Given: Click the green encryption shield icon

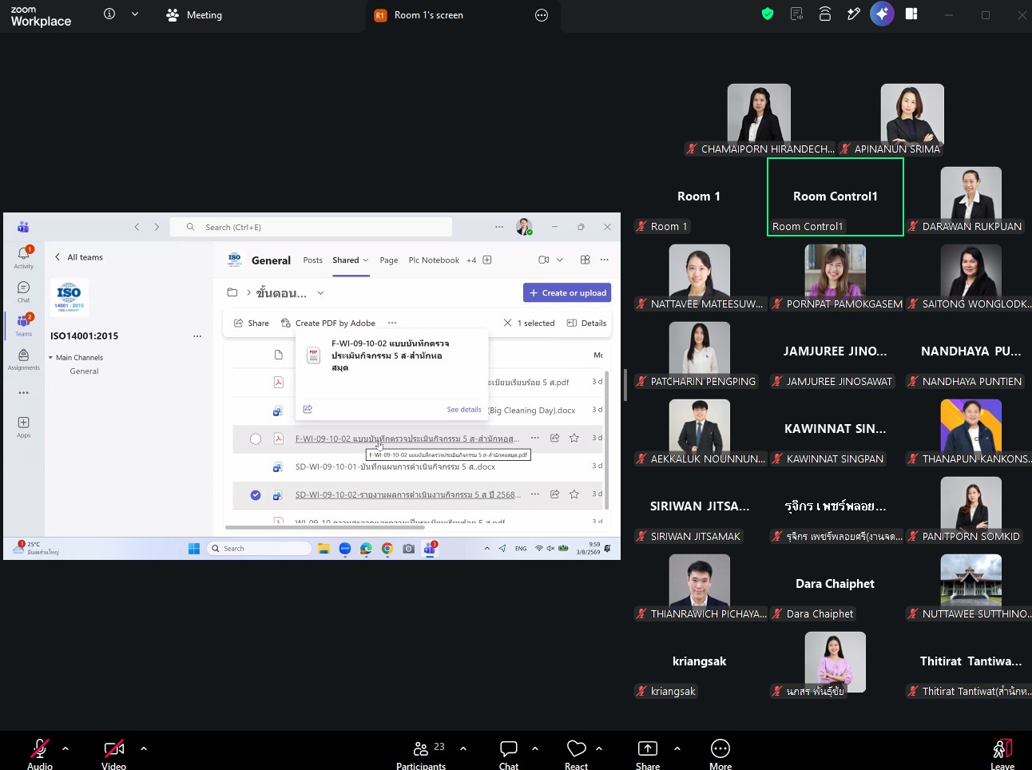Looking at the screenshot, I should 768,14.
